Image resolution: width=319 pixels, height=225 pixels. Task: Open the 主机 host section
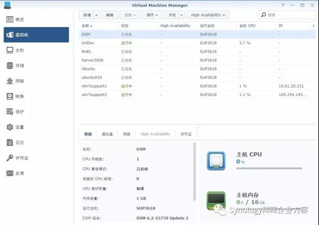[x=20, y=50]
